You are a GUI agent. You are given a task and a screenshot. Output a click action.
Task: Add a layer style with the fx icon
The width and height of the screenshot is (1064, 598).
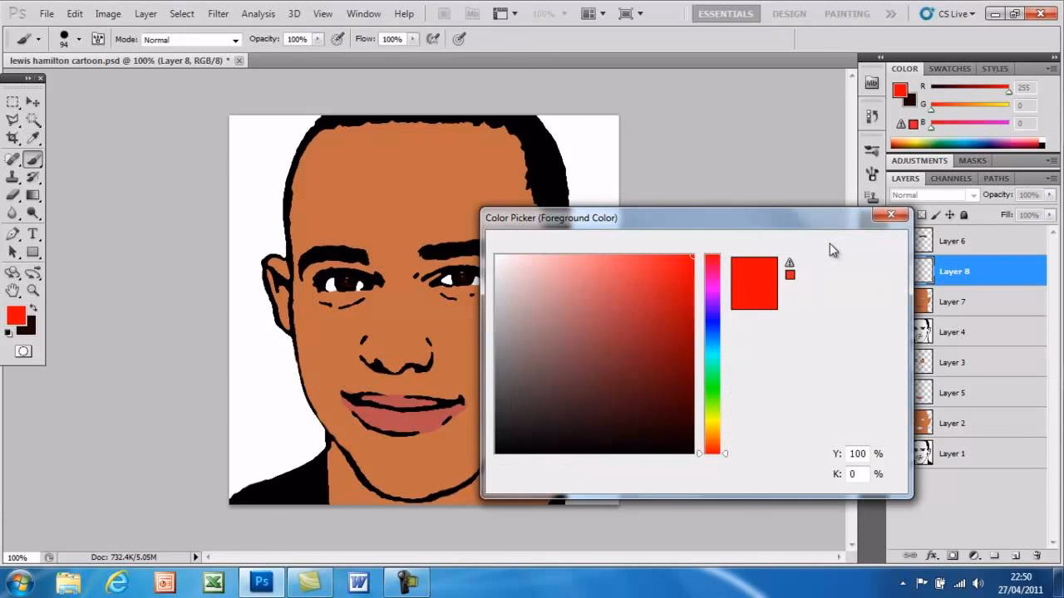(931, 555)
